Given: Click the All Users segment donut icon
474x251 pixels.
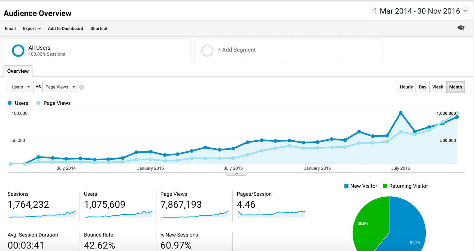Looking at the screenshot, I should (18, 51).
